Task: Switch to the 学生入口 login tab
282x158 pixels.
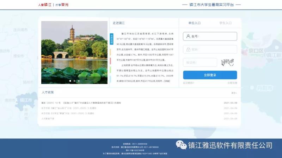Action: click(x=225, y=23)
